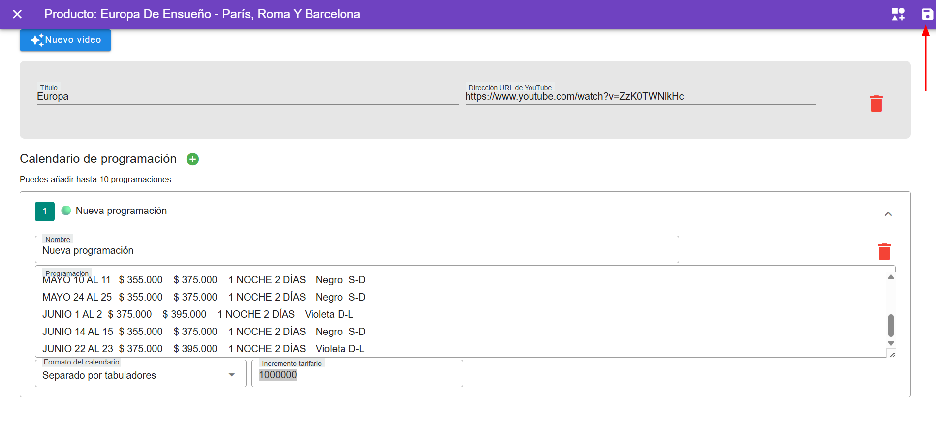Delete the Europa video entry
The image size is (936, 425).
(876, 104)
